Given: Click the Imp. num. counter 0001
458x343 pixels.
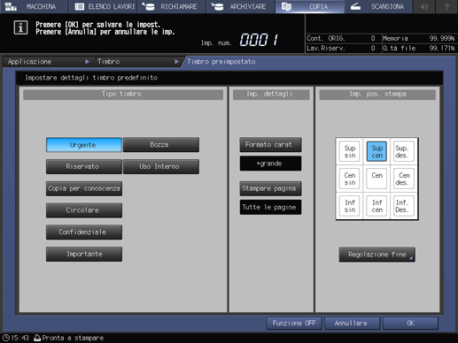Looking at the screenshot, I should [x=259, y=40].
